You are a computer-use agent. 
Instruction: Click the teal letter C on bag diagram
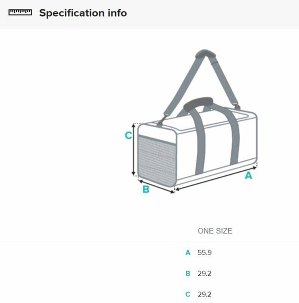(x=128, y=135)
